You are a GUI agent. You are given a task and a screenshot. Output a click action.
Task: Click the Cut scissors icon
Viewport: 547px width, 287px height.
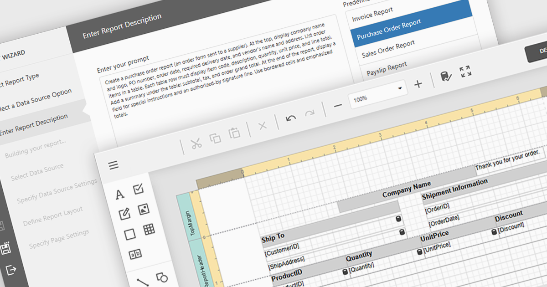click(196, 144)
